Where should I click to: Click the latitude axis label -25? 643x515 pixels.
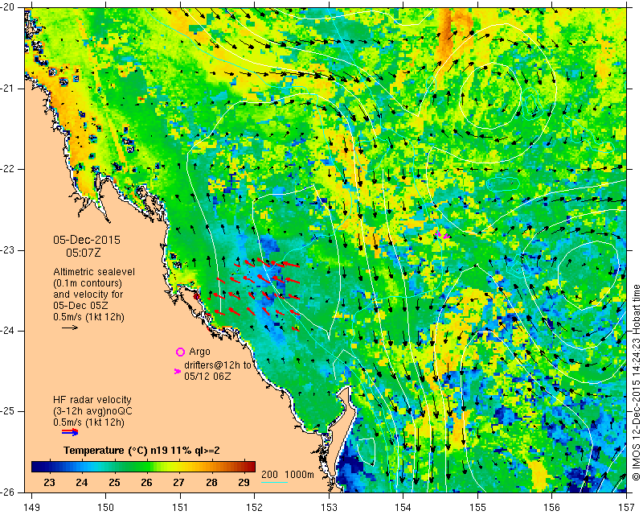[x=8, y=411]
